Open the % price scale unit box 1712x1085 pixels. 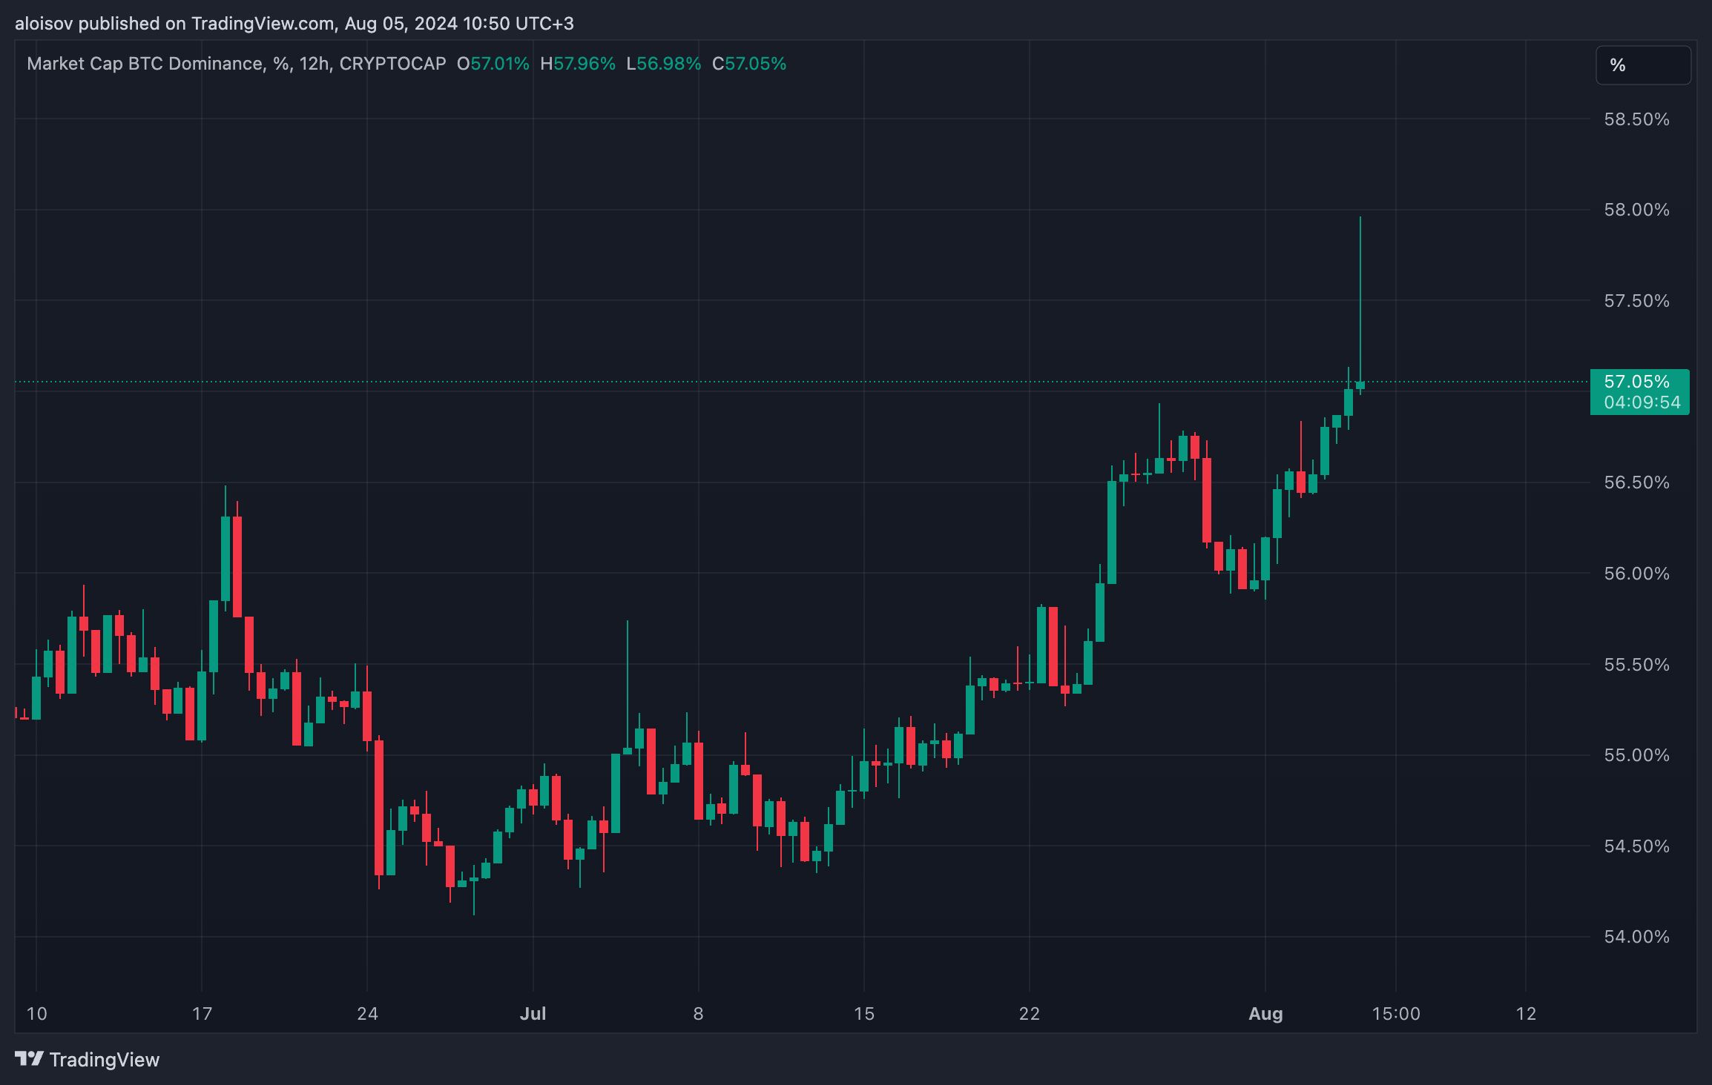tap(1643, 65)
